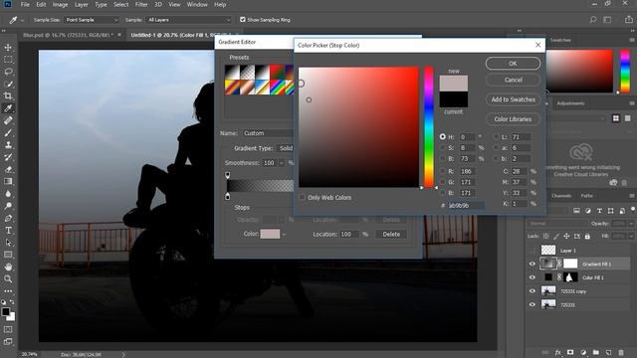The image size is (637, 358).
Task: Click Add to Swatches button
Action: (514, 99)
